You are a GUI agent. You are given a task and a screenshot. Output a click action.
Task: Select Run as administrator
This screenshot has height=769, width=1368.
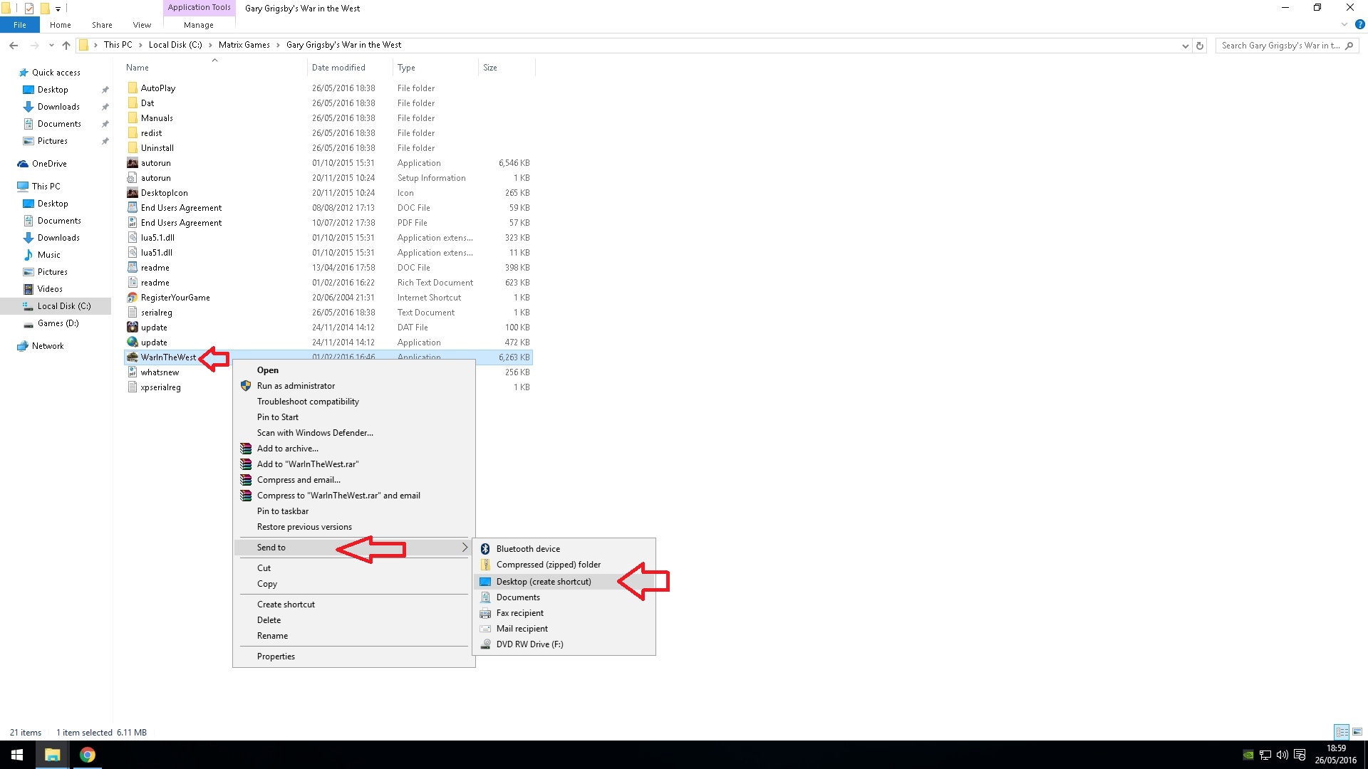[296, 386]
